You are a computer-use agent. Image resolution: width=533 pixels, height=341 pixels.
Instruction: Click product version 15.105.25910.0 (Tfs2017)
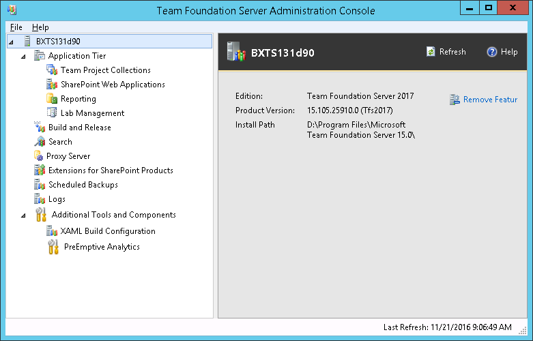350,110
